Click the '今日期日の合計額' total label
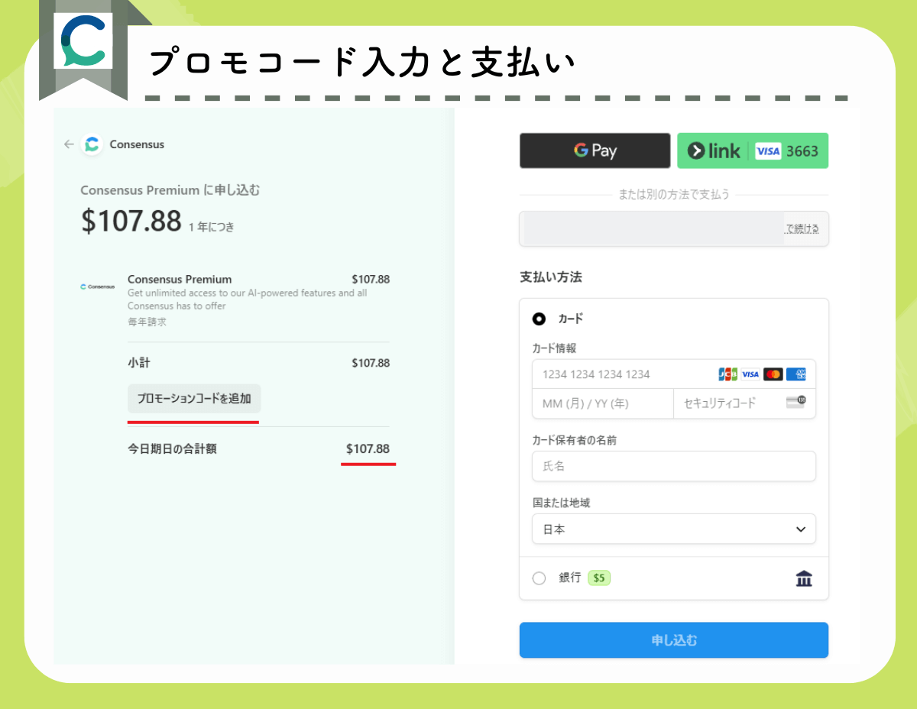 pyautogui.click(x=172, y=449)
